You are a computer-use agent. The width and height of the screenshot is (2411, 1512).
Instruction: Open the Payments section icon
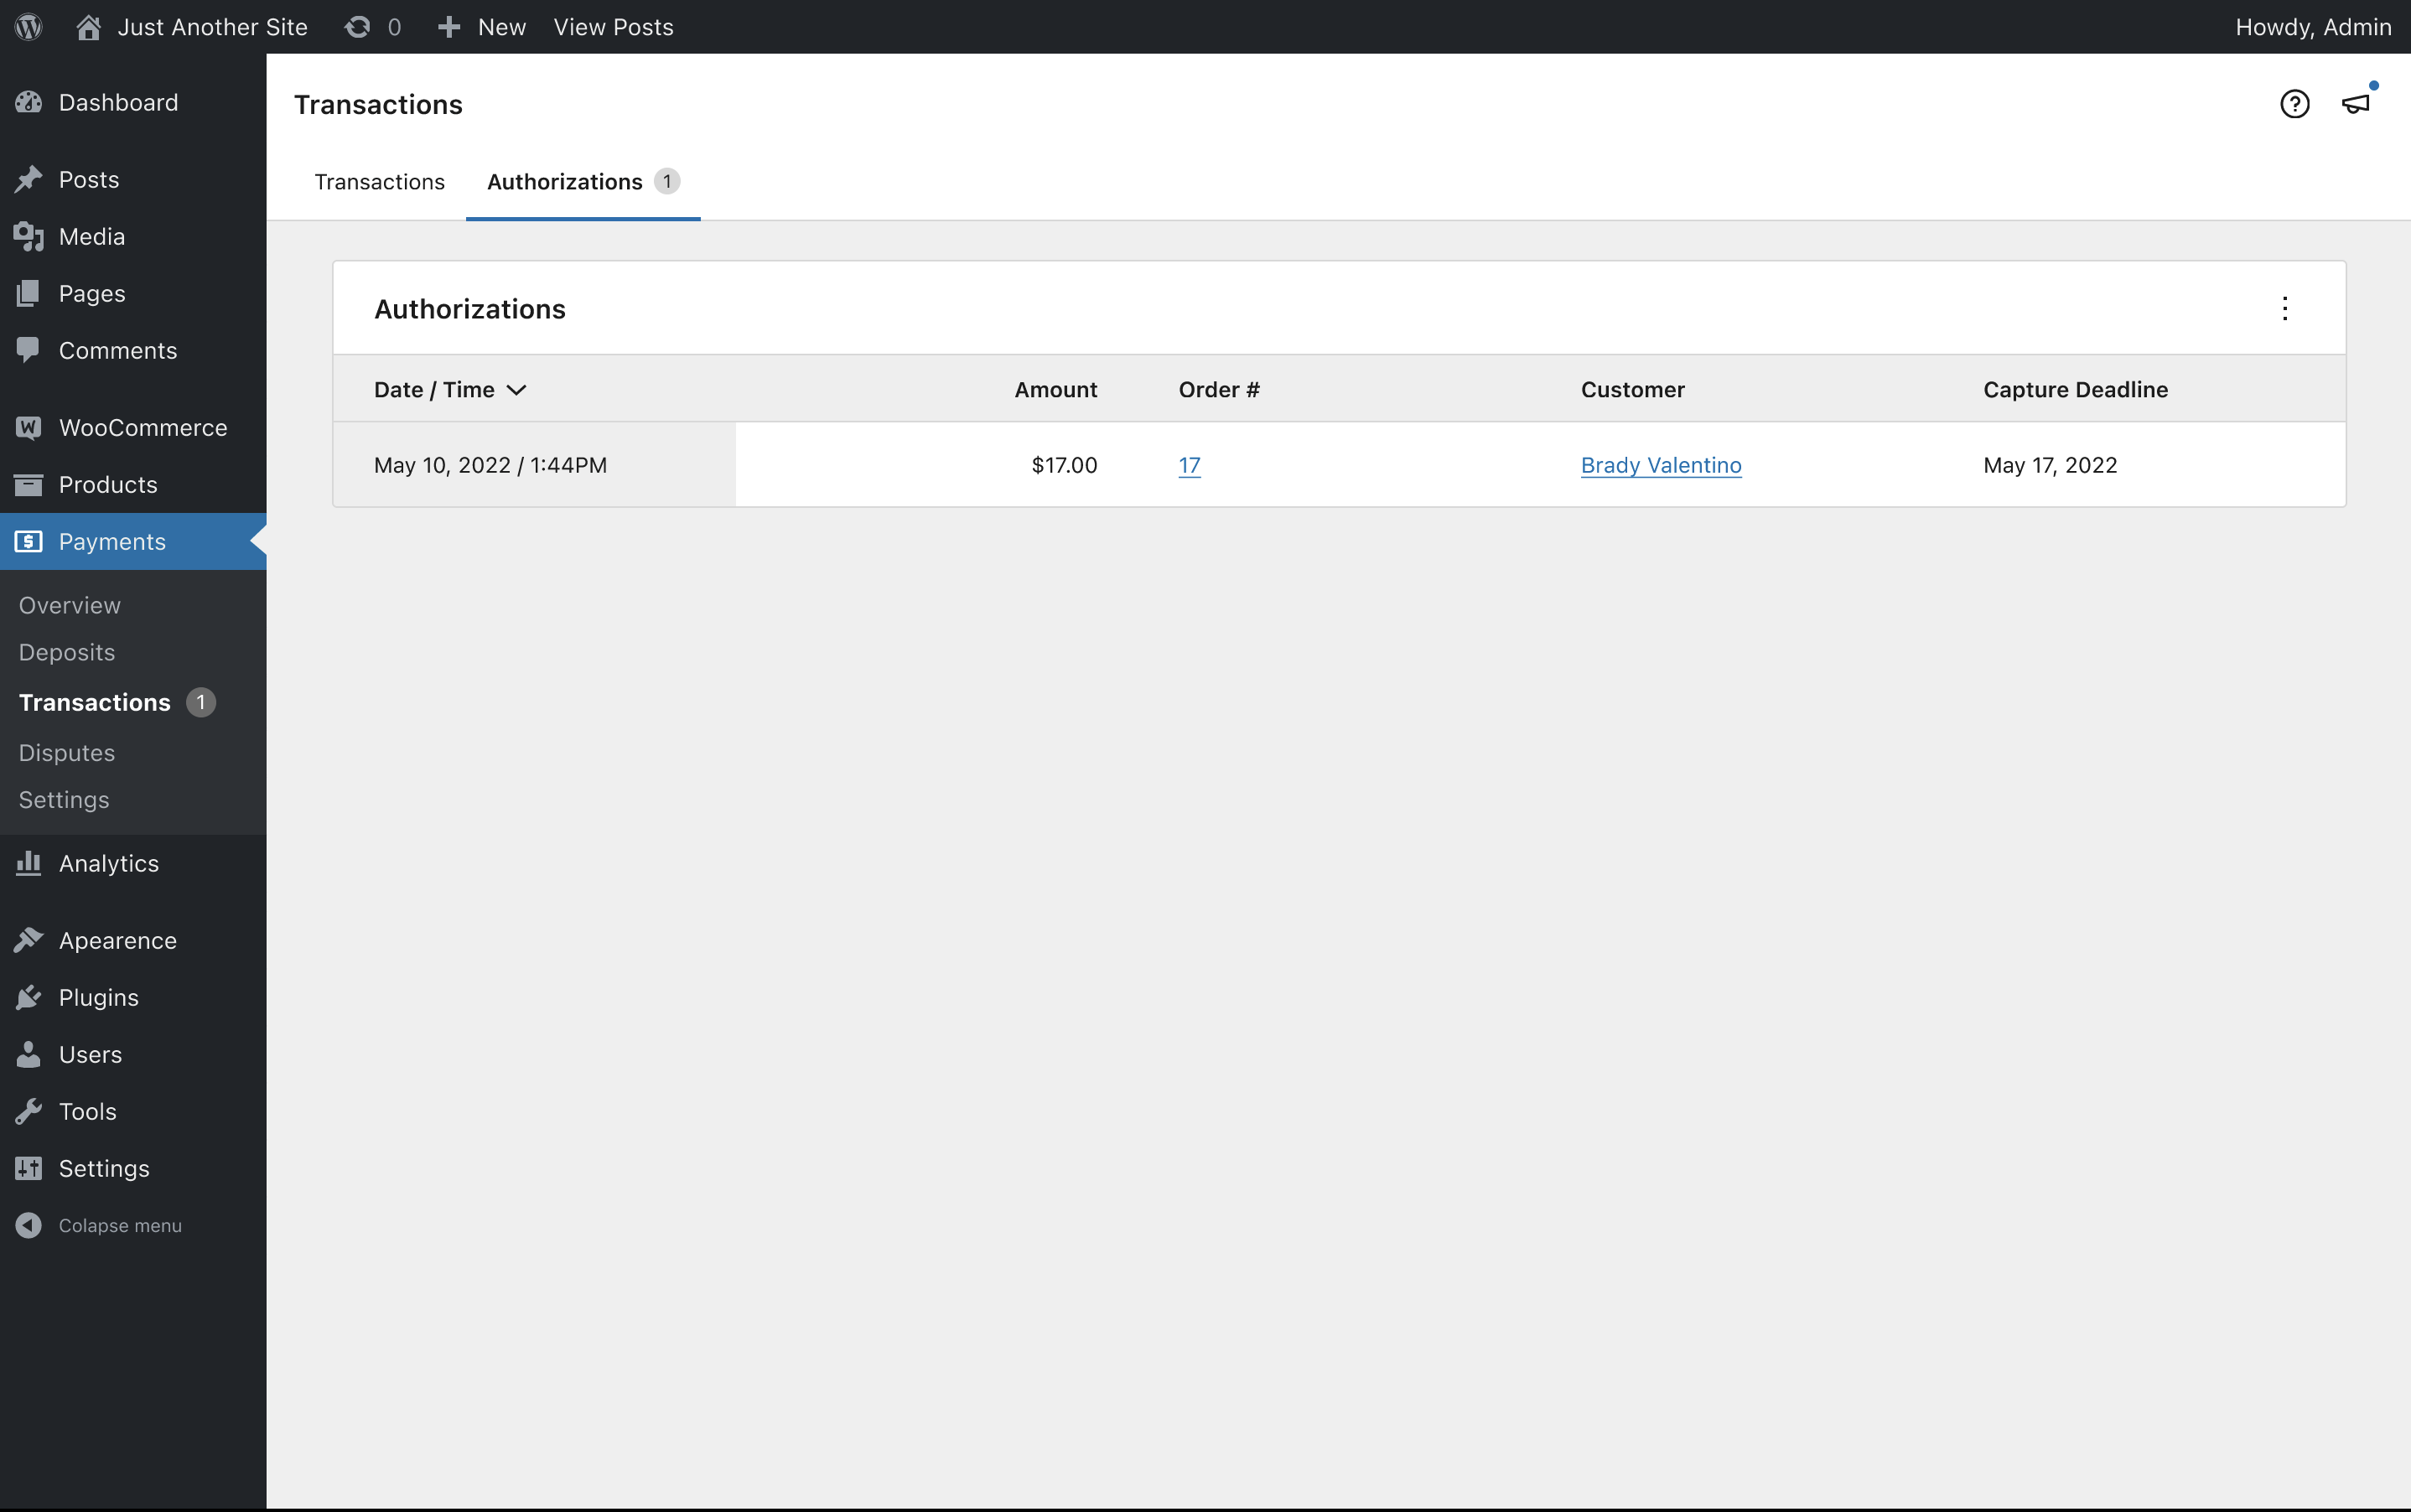[x=28, y=541]
